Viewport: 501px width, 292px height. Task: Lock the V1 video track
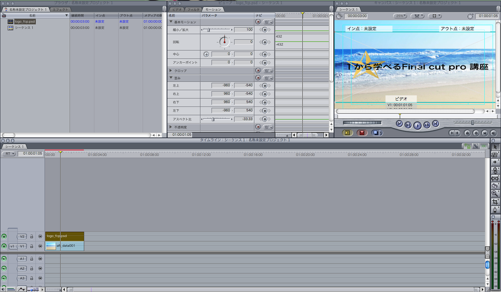pos(32,246)
